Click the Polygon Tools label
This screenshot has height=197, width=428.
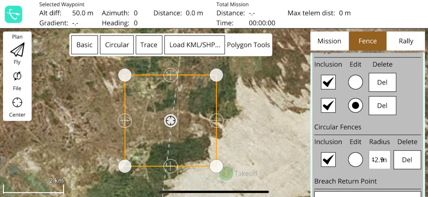248,45
